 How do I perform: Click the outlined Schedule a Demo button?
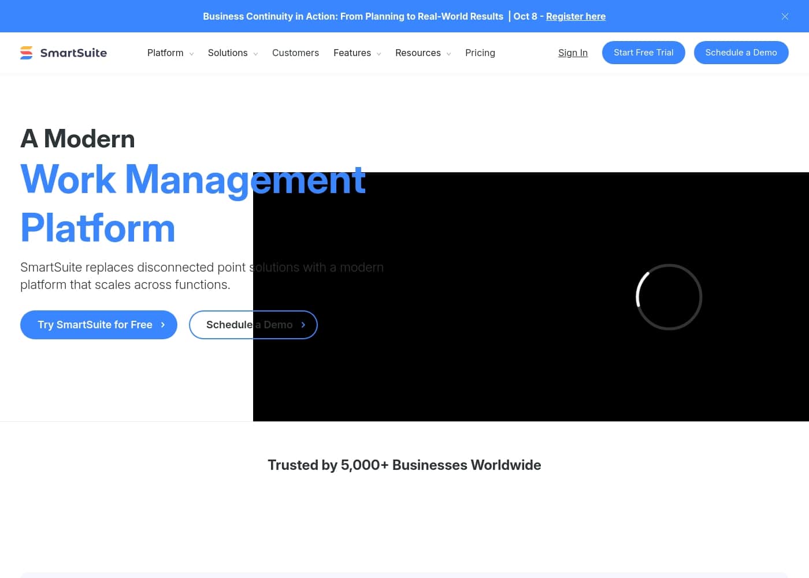point(253,325)
